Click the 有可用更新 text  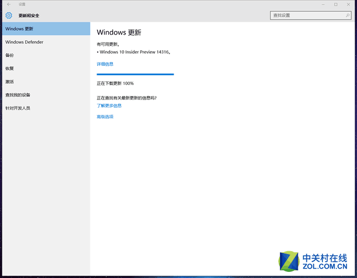point(108,44)
